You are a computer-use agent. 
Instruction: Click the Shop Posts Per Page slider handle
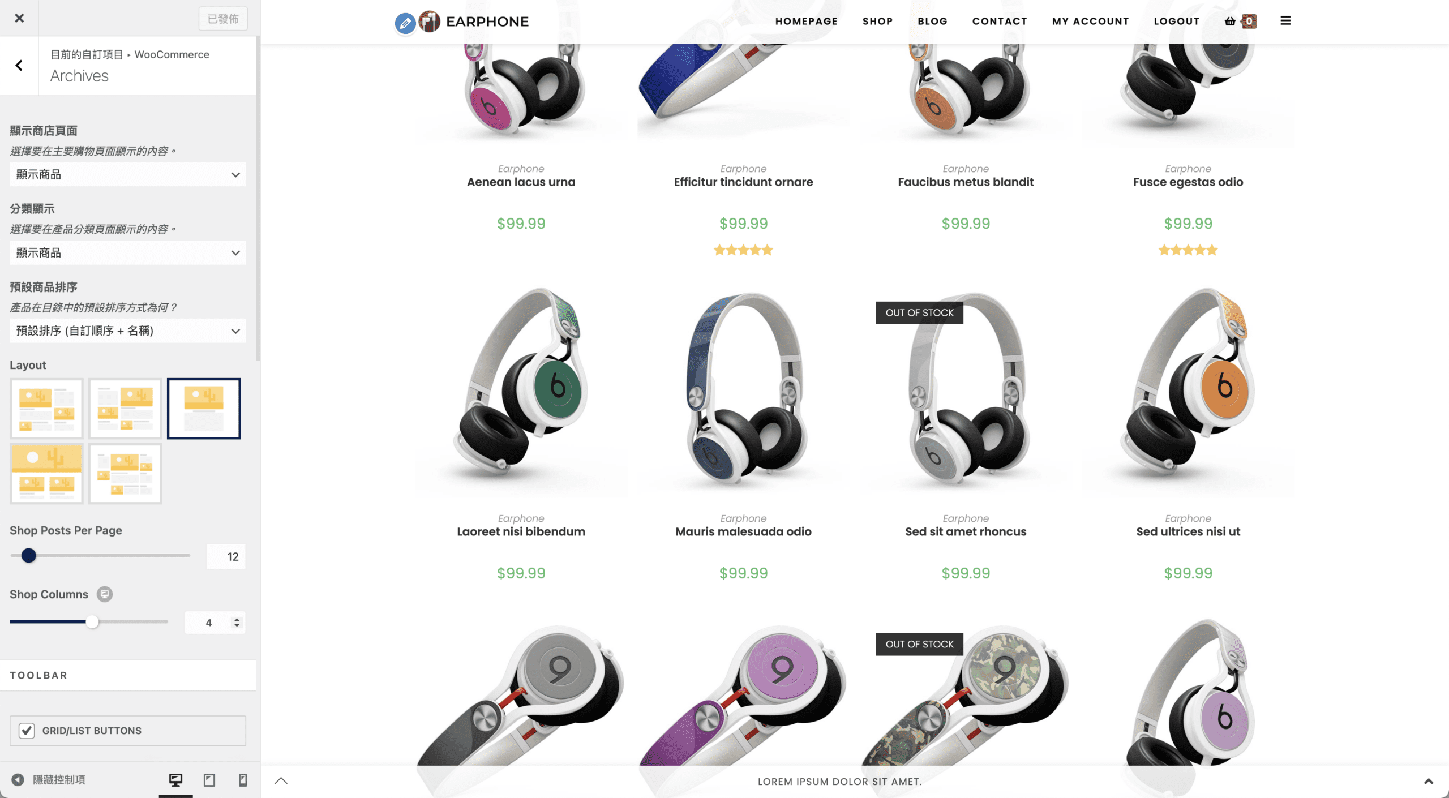28,556
